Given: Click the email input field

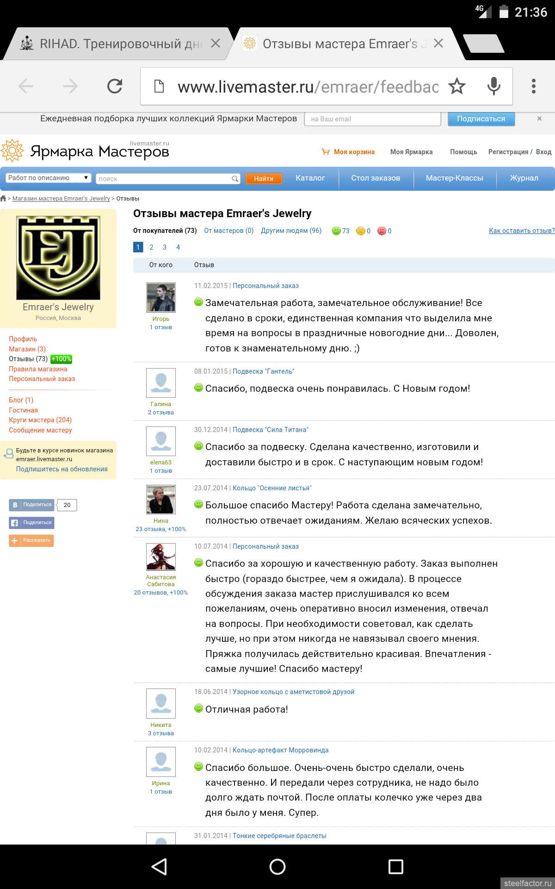Looking at the screenshot, I should 372,119.
